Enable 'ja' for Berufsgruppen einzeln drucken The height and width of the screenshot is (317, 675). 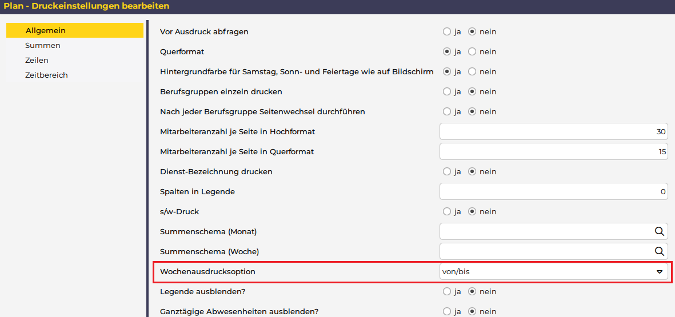[x=447, y=92]
